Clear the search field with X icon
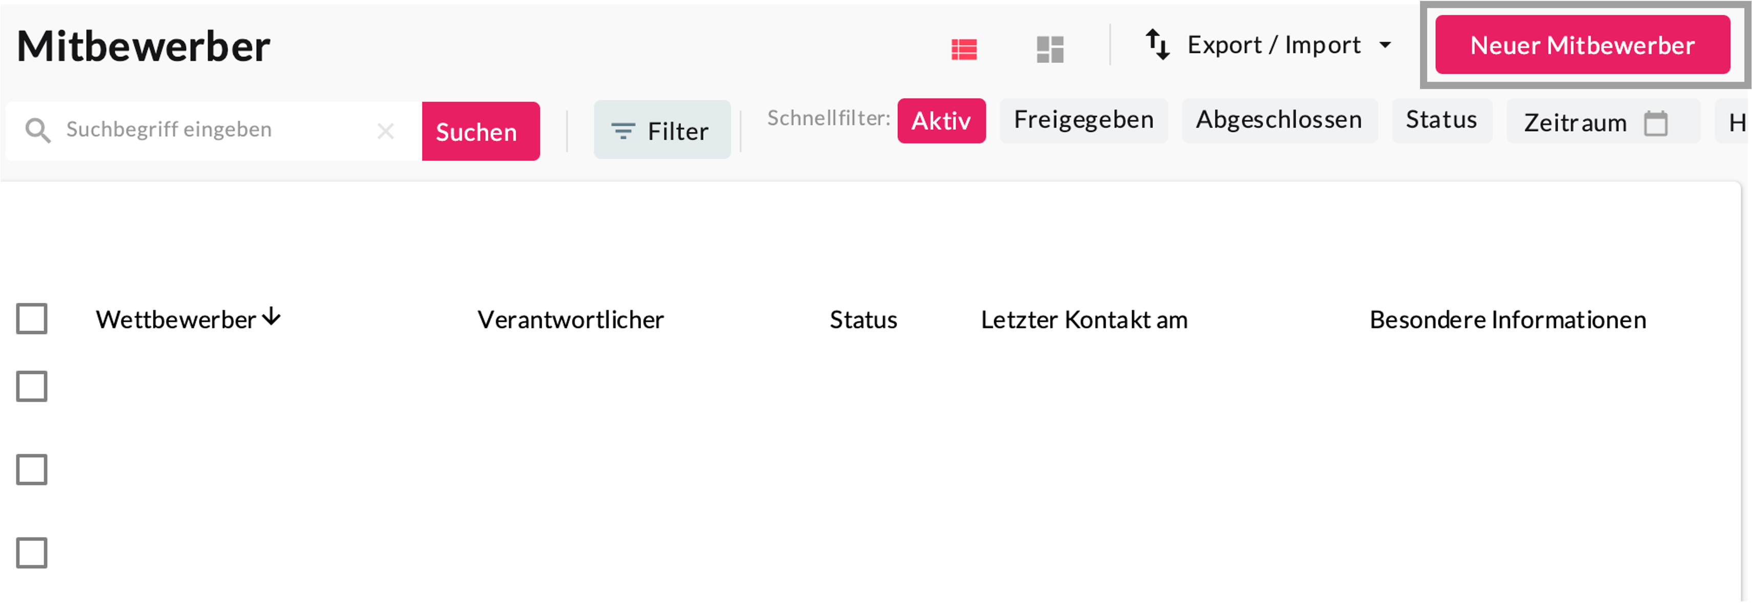 pyautogui.click(x=386, y=131)
